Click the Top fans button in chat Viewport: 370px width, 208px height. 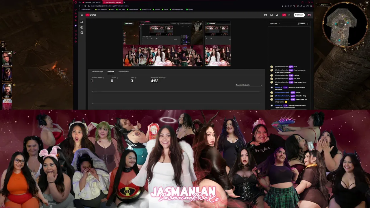tap(301, 24)
